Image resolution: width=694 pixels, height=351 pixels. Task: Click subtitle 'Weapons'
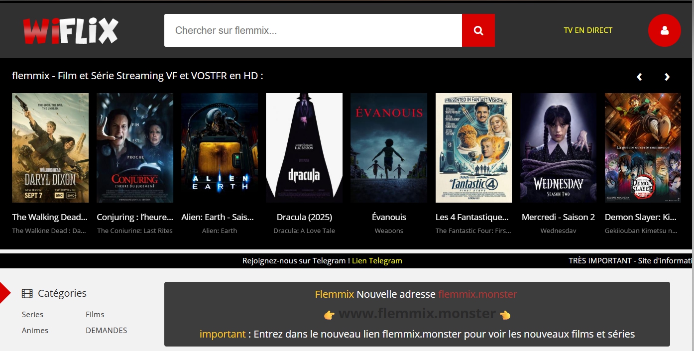point(389,231)
